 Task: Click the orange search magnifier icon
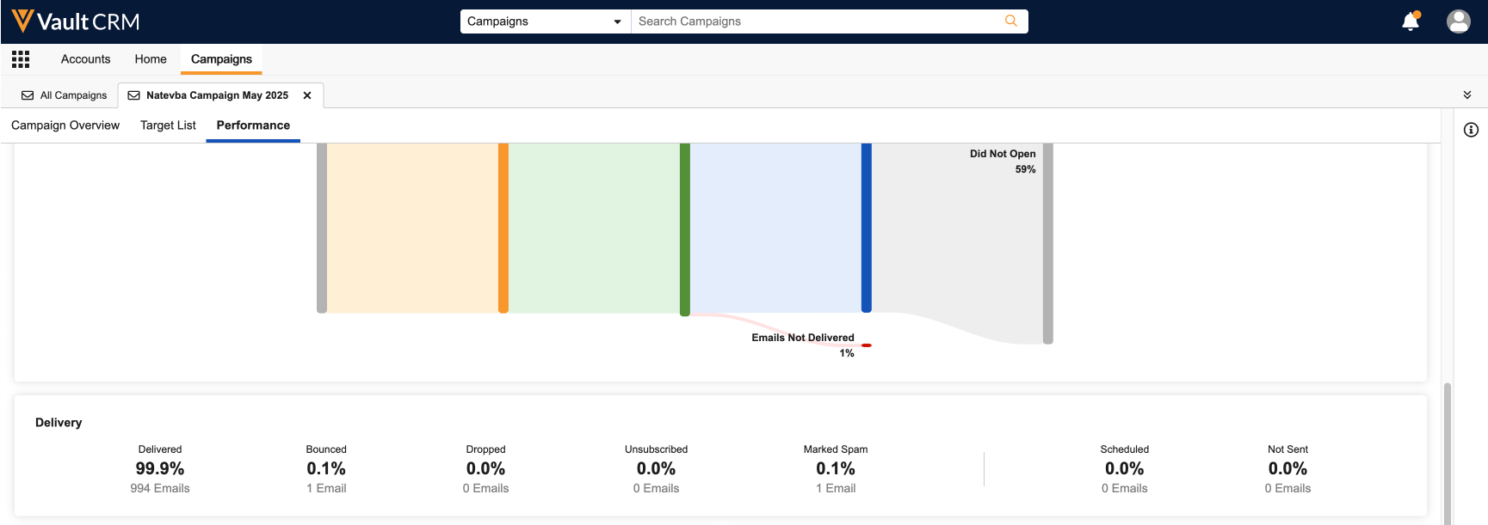(1011, 21)
